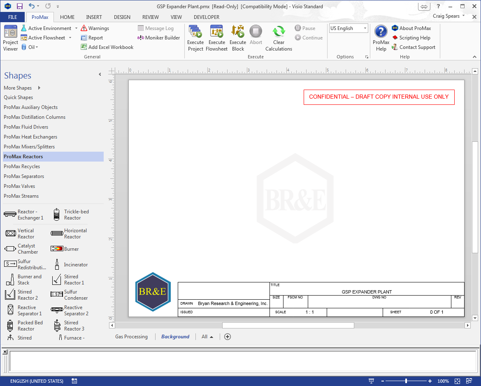
Task: Select the Burner reactor shape
Action: click(x=65, y=249)
